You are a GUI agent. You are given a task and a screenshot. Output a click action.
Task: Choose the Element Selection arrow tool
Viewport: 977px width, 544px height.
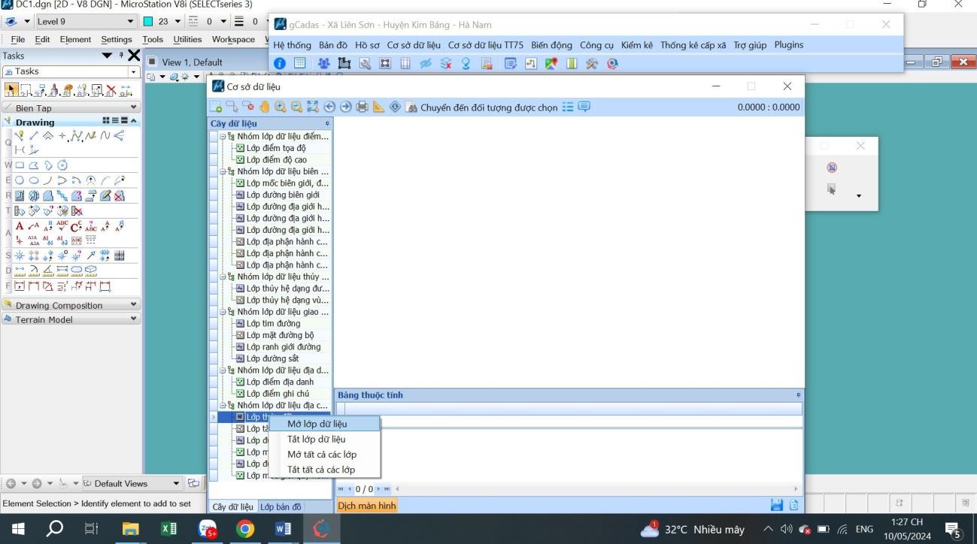point(11,90)
